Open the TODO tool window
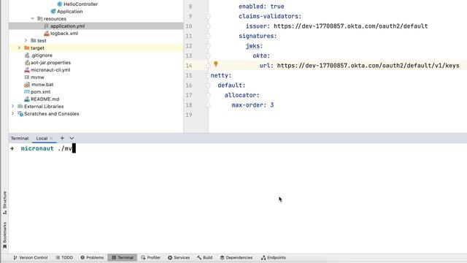Image resolution: width=467 pixels, height=263 pixels. click(64, 257)
